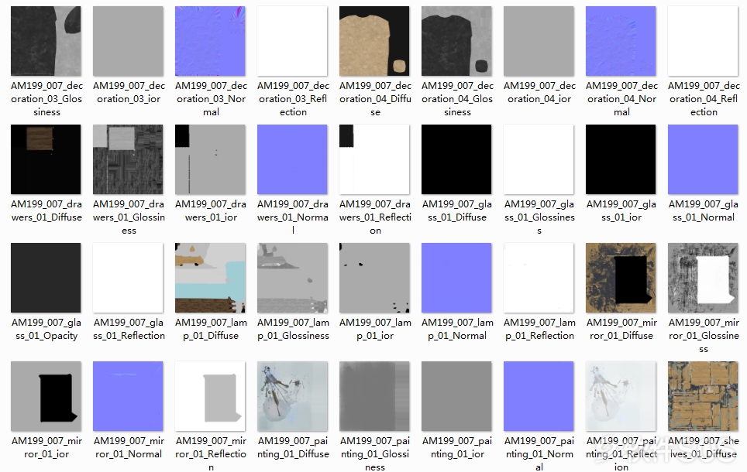Open the decoration_03_ior gray thumbnail
Image resolution: width=747 pixels, height=472 pixels.
click(128, 41)
